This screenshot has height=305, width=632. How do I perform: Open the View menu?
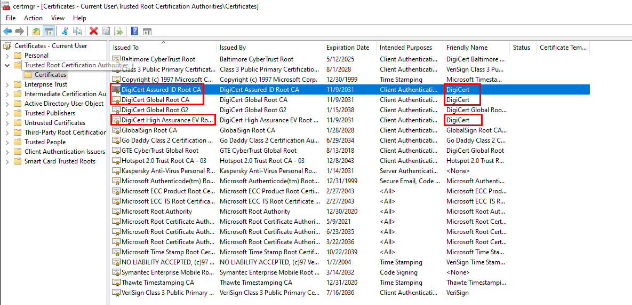[x=58, y=18]
